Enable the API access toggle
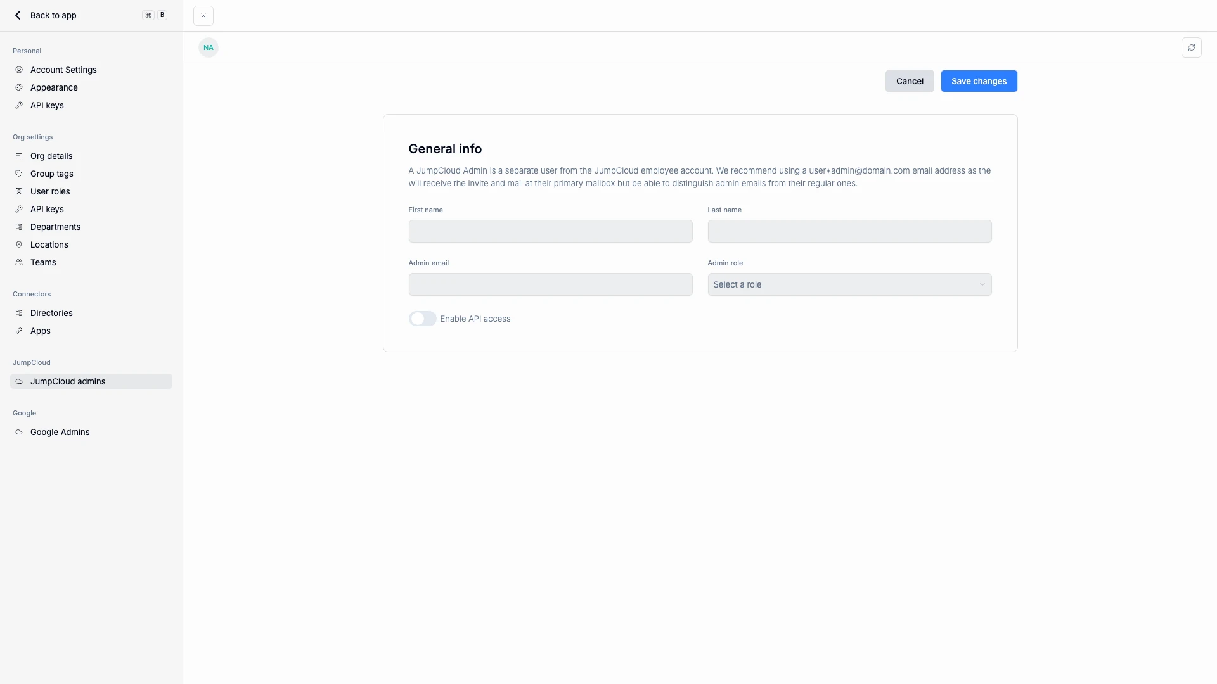 point(422,319)
